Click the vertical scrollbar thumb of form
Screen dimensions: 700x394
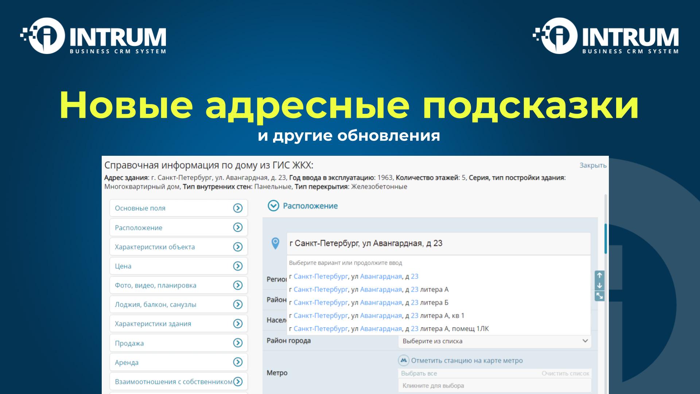pyautogui.click(x=606, y=239)
